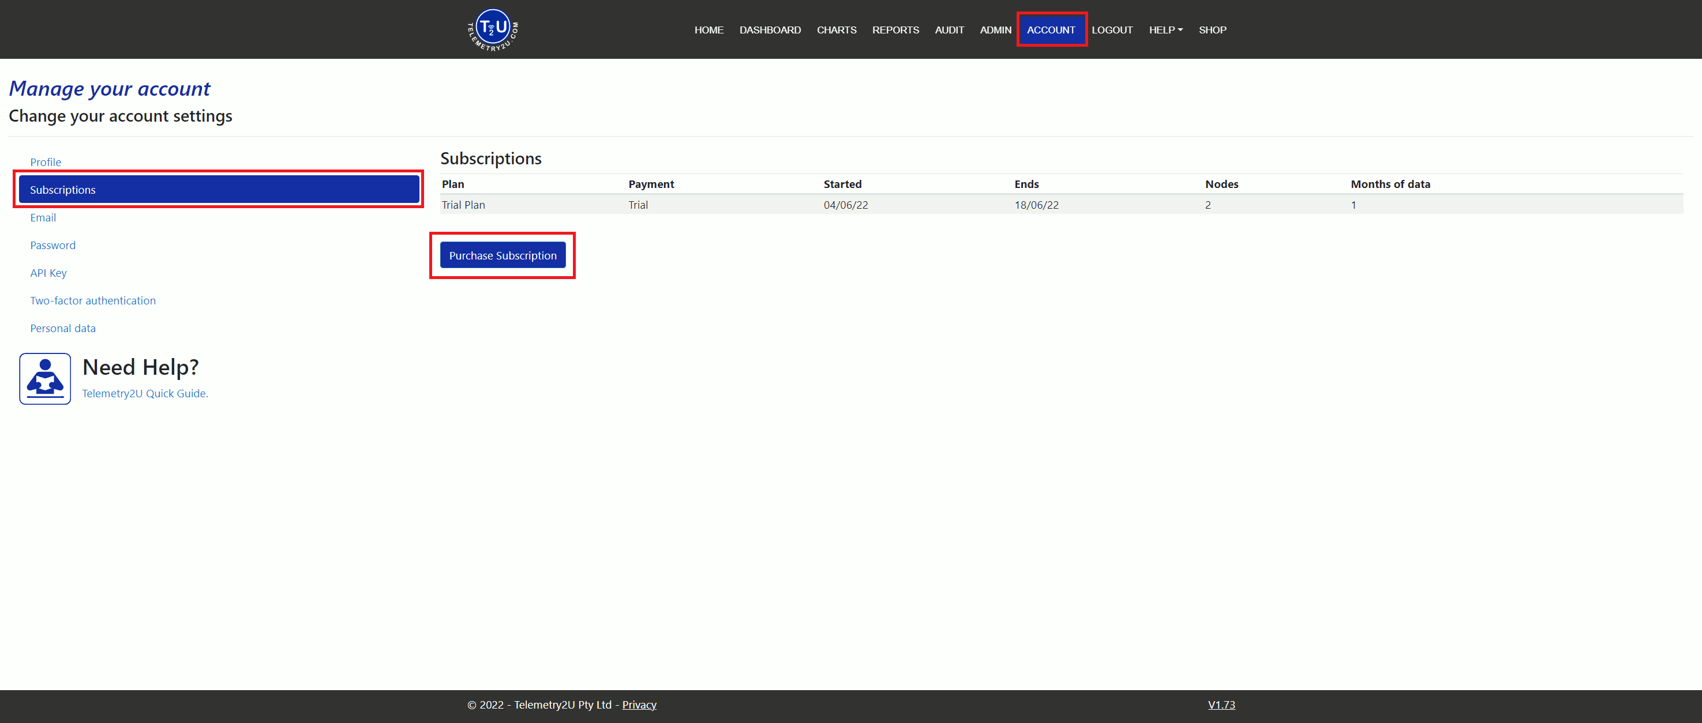Screen dimensions: 1702x723
Task: Visit the SHOP page
Action: pyautogui.click(x=1212, y=30)
